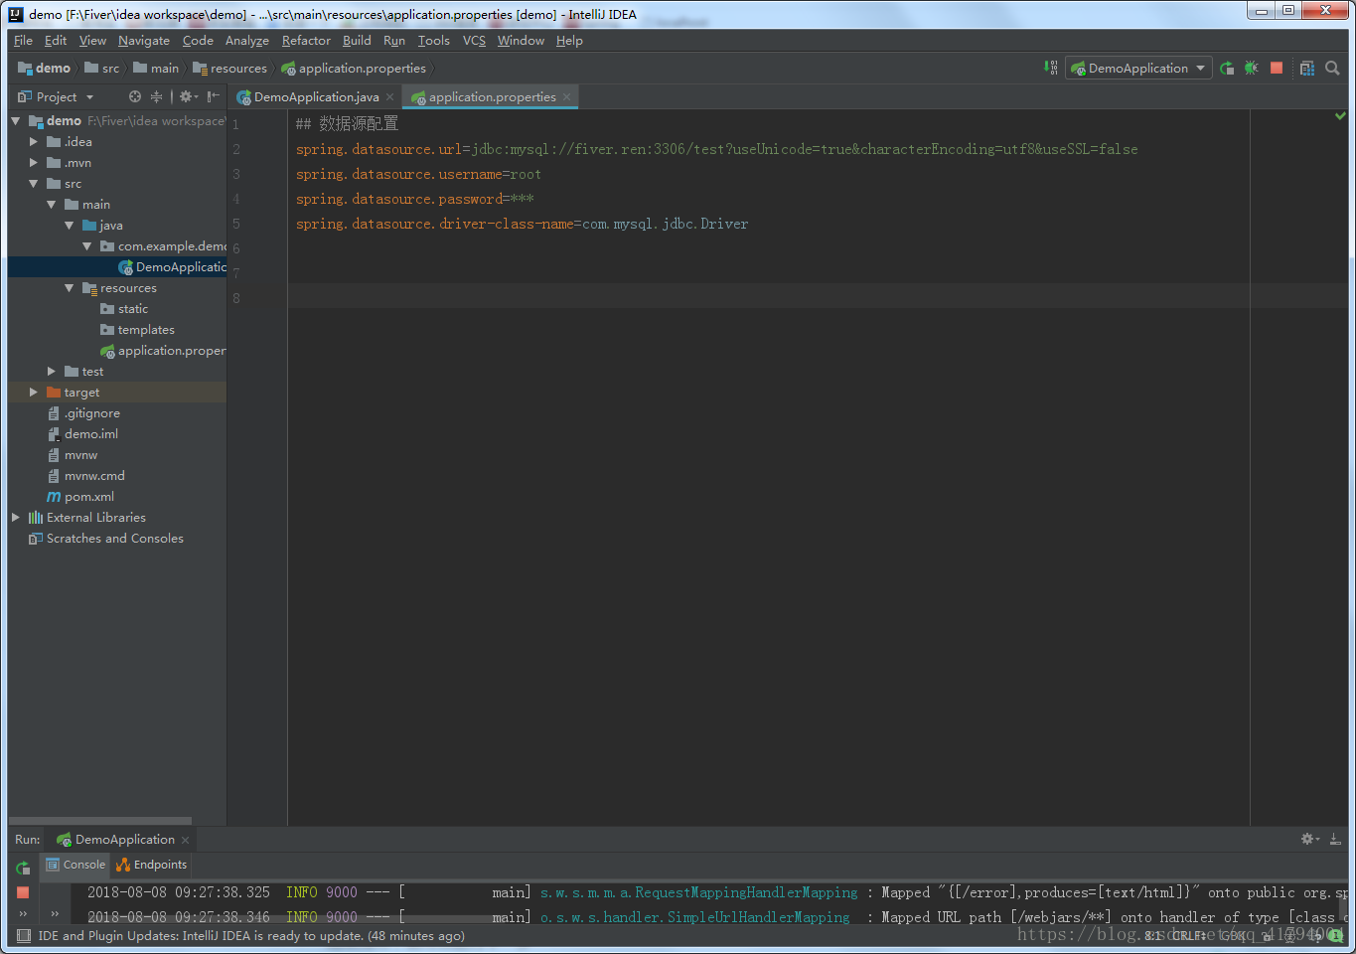This screenshot has width=1356, height=954.
Task: Select target in Project view with crosshair icon
Action: point(134,96)
